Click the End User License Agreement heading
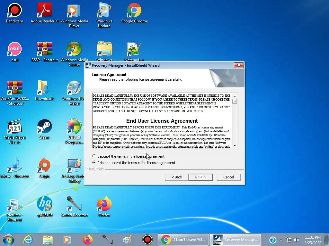The image size is (329, 246). point(162,121)
